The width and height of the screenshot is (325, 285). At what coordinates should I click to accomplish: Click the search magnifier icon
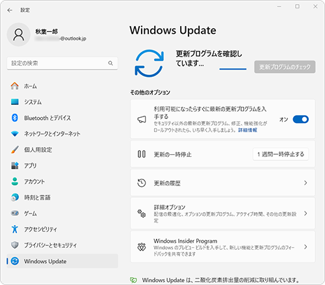110,63
